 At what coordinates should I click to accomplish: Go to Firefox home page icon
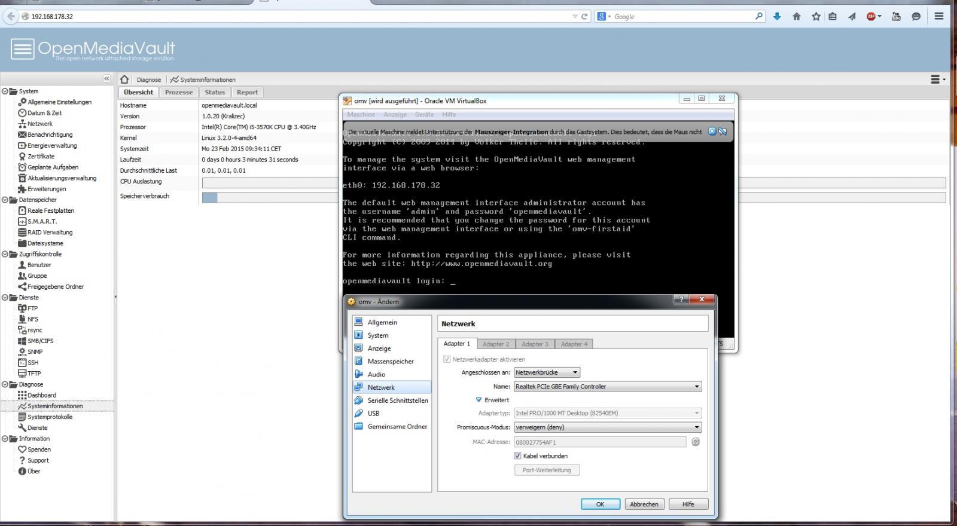[796, 16]
